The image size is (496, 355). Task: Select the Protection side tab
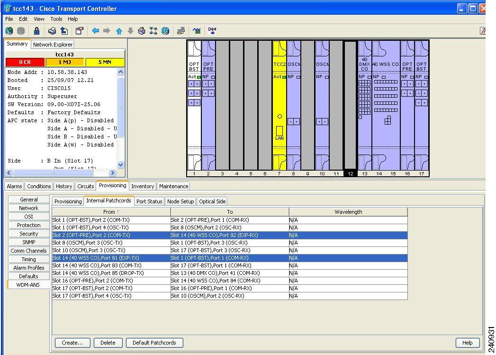pyautogui.click(x=29, y=225)
